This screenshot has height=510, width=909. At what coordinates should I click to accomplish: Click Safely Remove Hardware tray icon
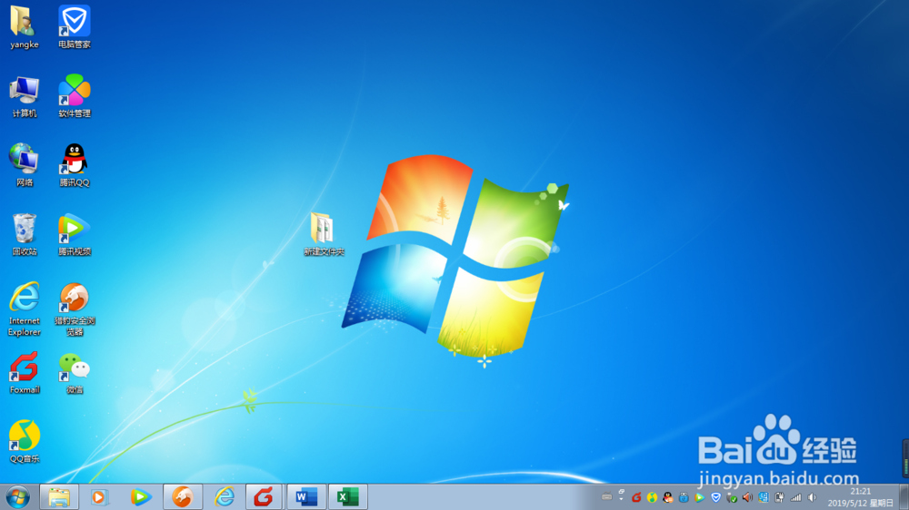point(732,497)
